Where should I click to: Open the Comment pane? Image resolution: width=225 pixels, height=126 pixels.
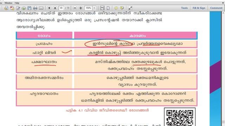[x=216, y=8]
